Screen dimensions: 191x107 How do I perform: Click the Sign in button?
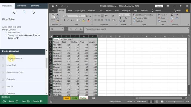click(x=159, y=6)
